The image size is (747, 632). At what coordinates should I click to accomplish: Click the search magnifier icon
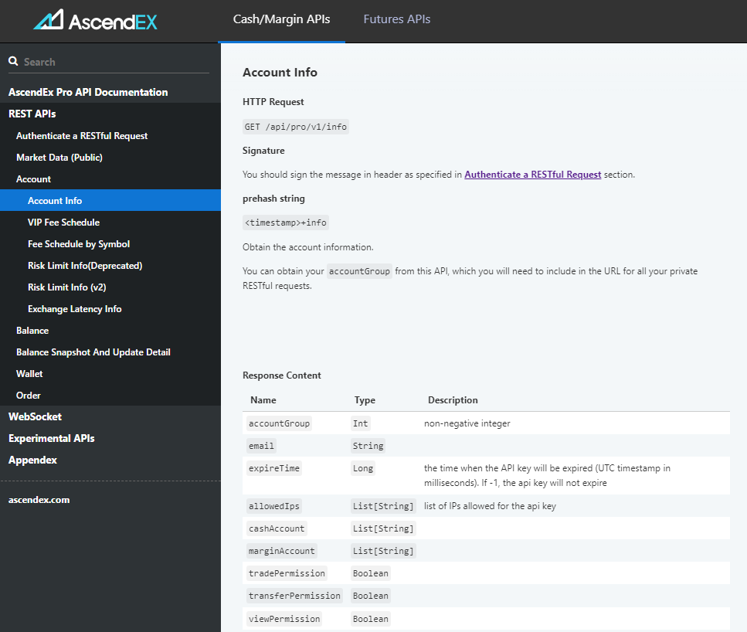(13, 62)
